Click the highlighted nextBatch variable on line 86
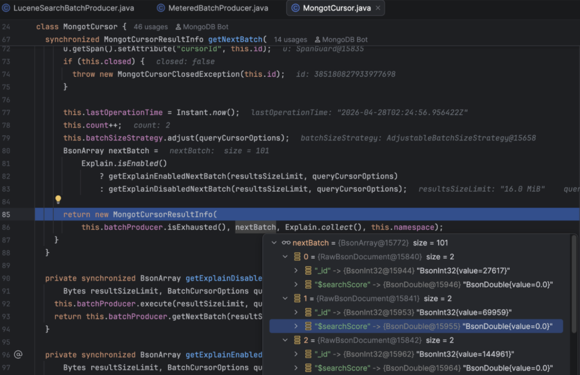 click(x=255, y=227)
